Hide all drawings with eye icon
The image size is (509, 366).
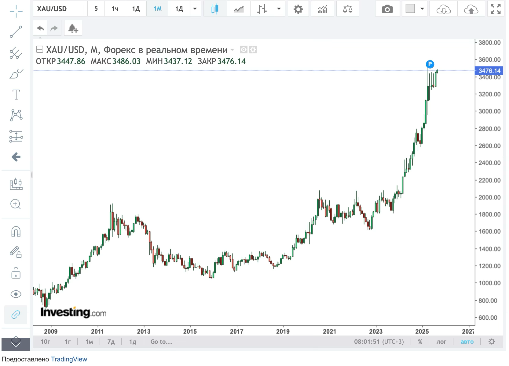click(x=16, y=294)
